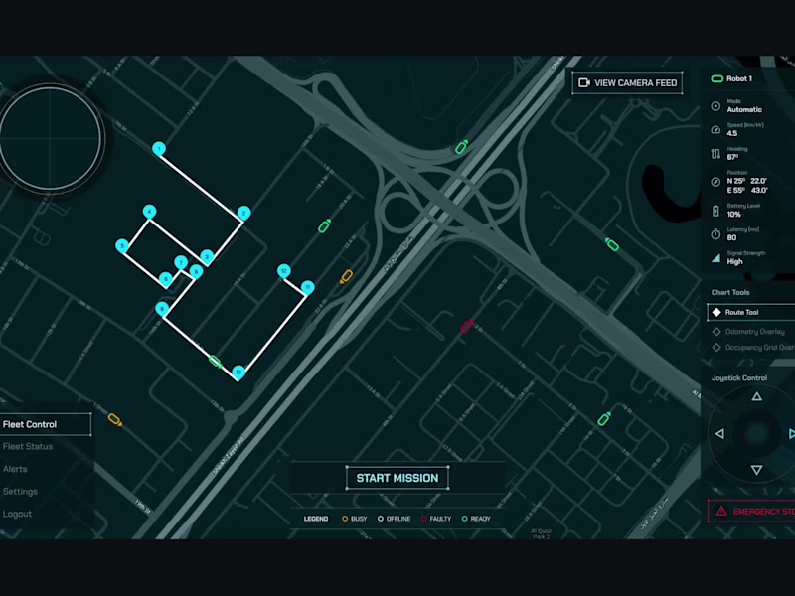Screen dimensions: 795x596
Task: Select route waypoint 4
Action: [x=149, y=212]
